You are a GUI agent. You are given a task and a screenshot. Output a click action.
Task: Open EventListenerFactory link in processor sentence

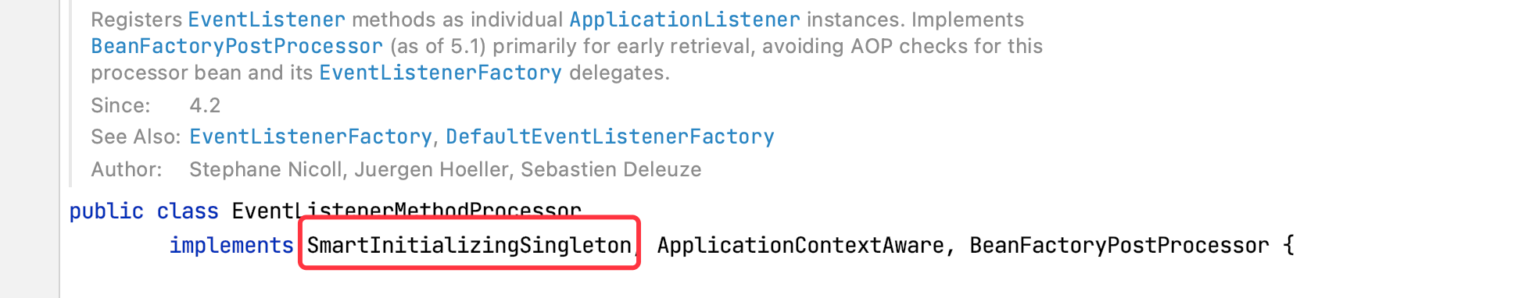440,73
